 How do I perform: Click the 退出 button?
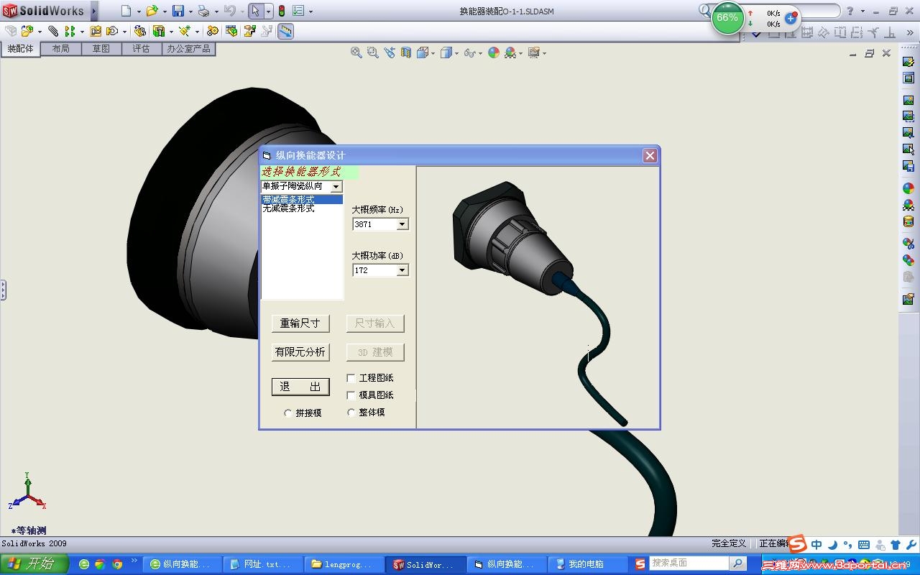pos(300,387)
